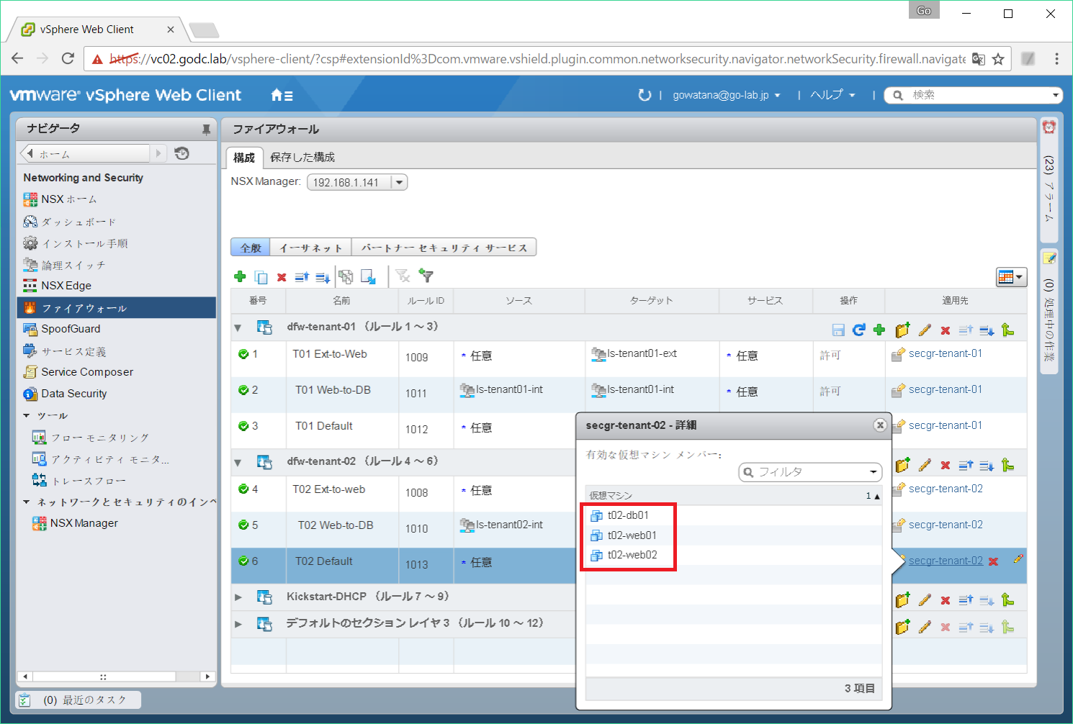Viewport: 1073px width, 724px height.
Task: Edit Kickstart-DHCP section with pencil icon
Action: click(925, 599)
